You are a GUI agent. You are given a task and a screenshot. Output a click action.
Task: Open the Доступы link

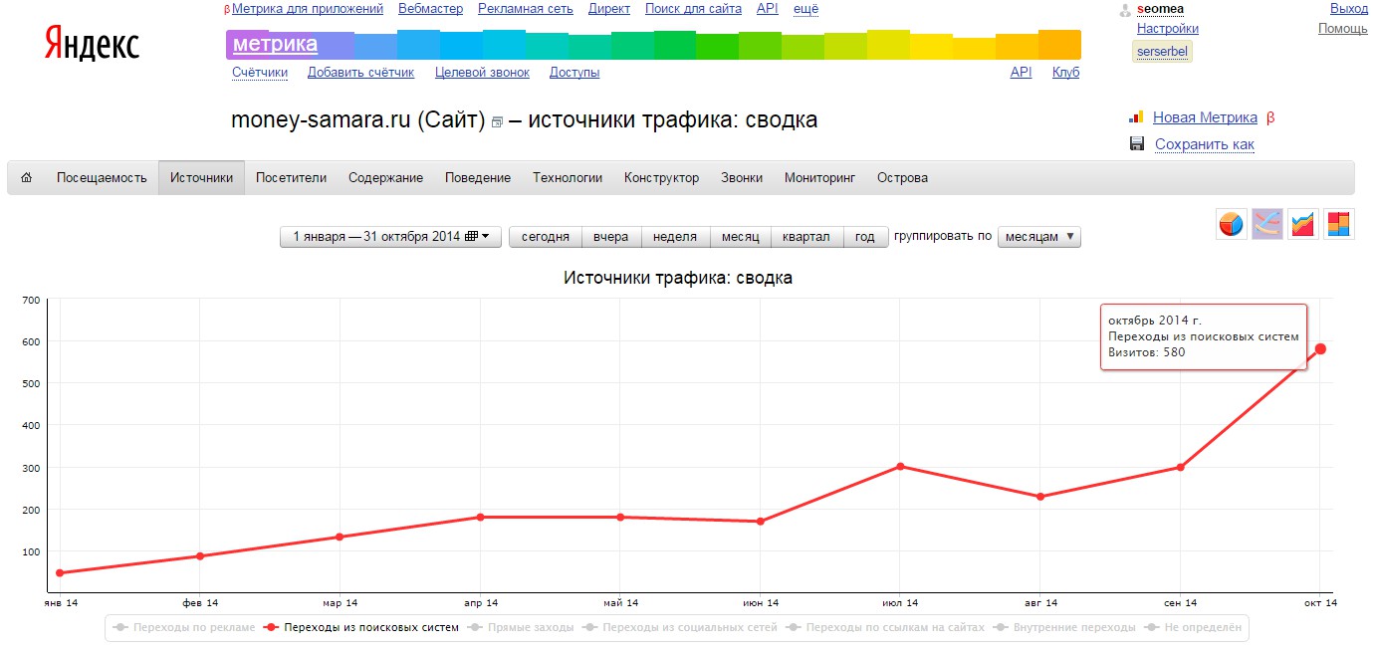[574, 73]
